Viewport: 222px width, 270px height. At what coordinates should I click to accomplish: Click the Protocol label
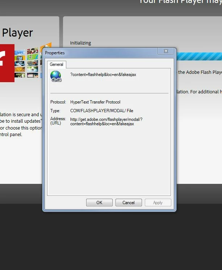(x=58, y=102)
